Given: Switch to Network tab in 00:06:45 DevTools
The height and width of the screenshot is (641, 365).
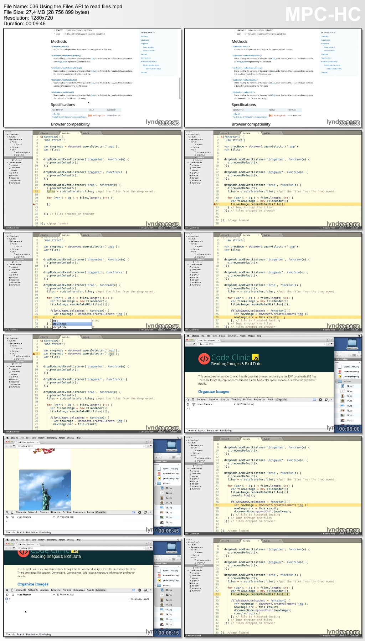Looking at the screenshot, I should click(33, 512).
